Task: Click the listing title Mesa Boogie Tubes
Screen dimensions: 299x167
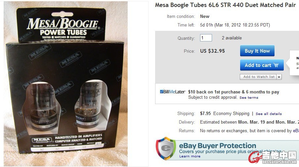Action: point(225,5)
